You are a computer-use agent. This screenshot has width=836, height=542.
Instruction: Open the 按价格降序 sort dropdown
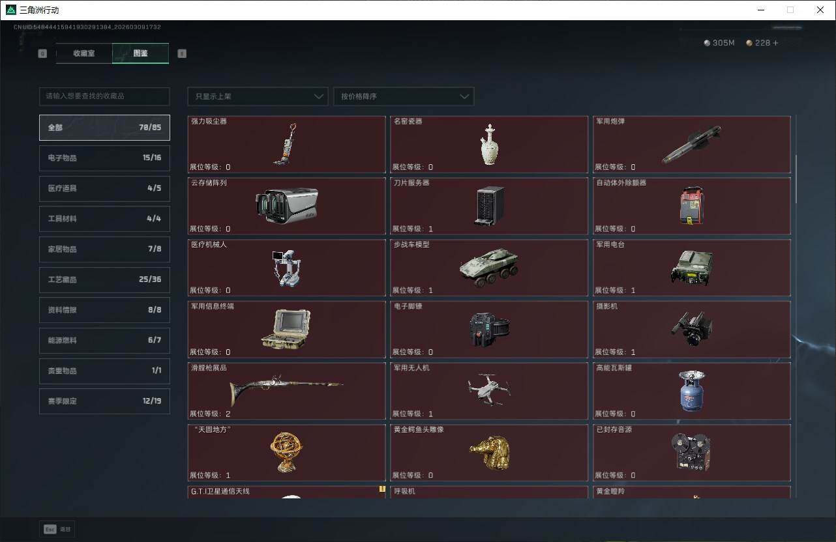(404, 96)
